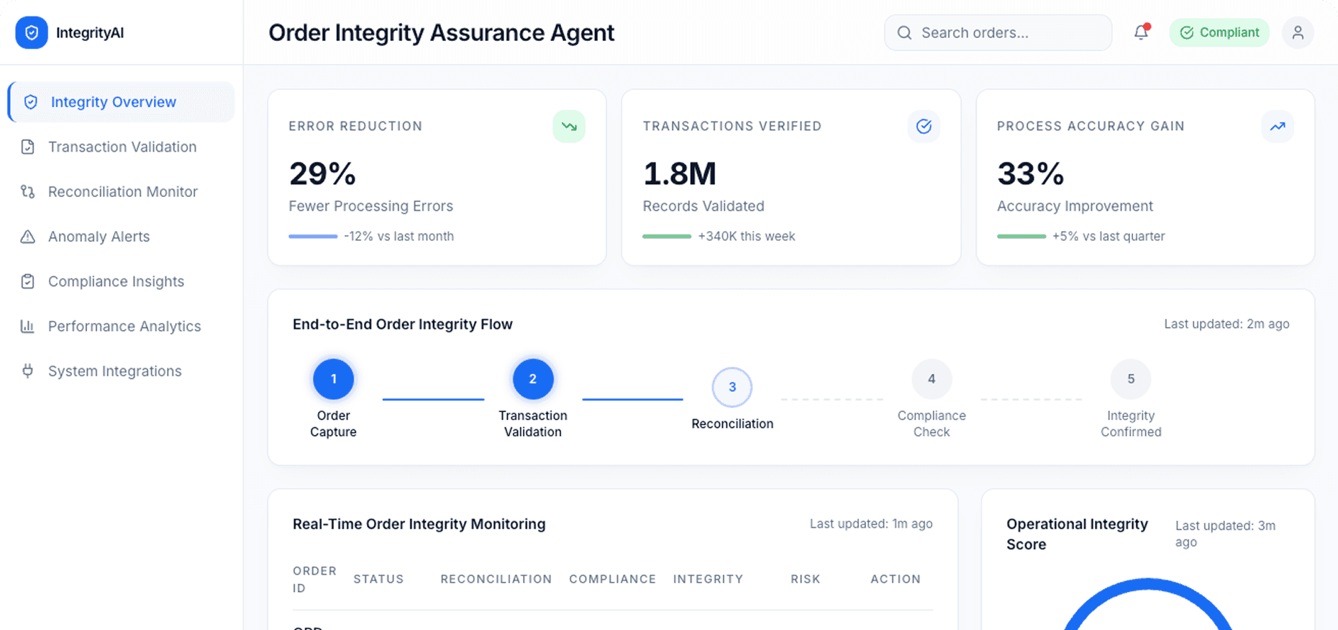Viewport: 1338px width, 630px height.
Task: Click the Accuracy Gain green progress bar
Action: point(1021,236)
